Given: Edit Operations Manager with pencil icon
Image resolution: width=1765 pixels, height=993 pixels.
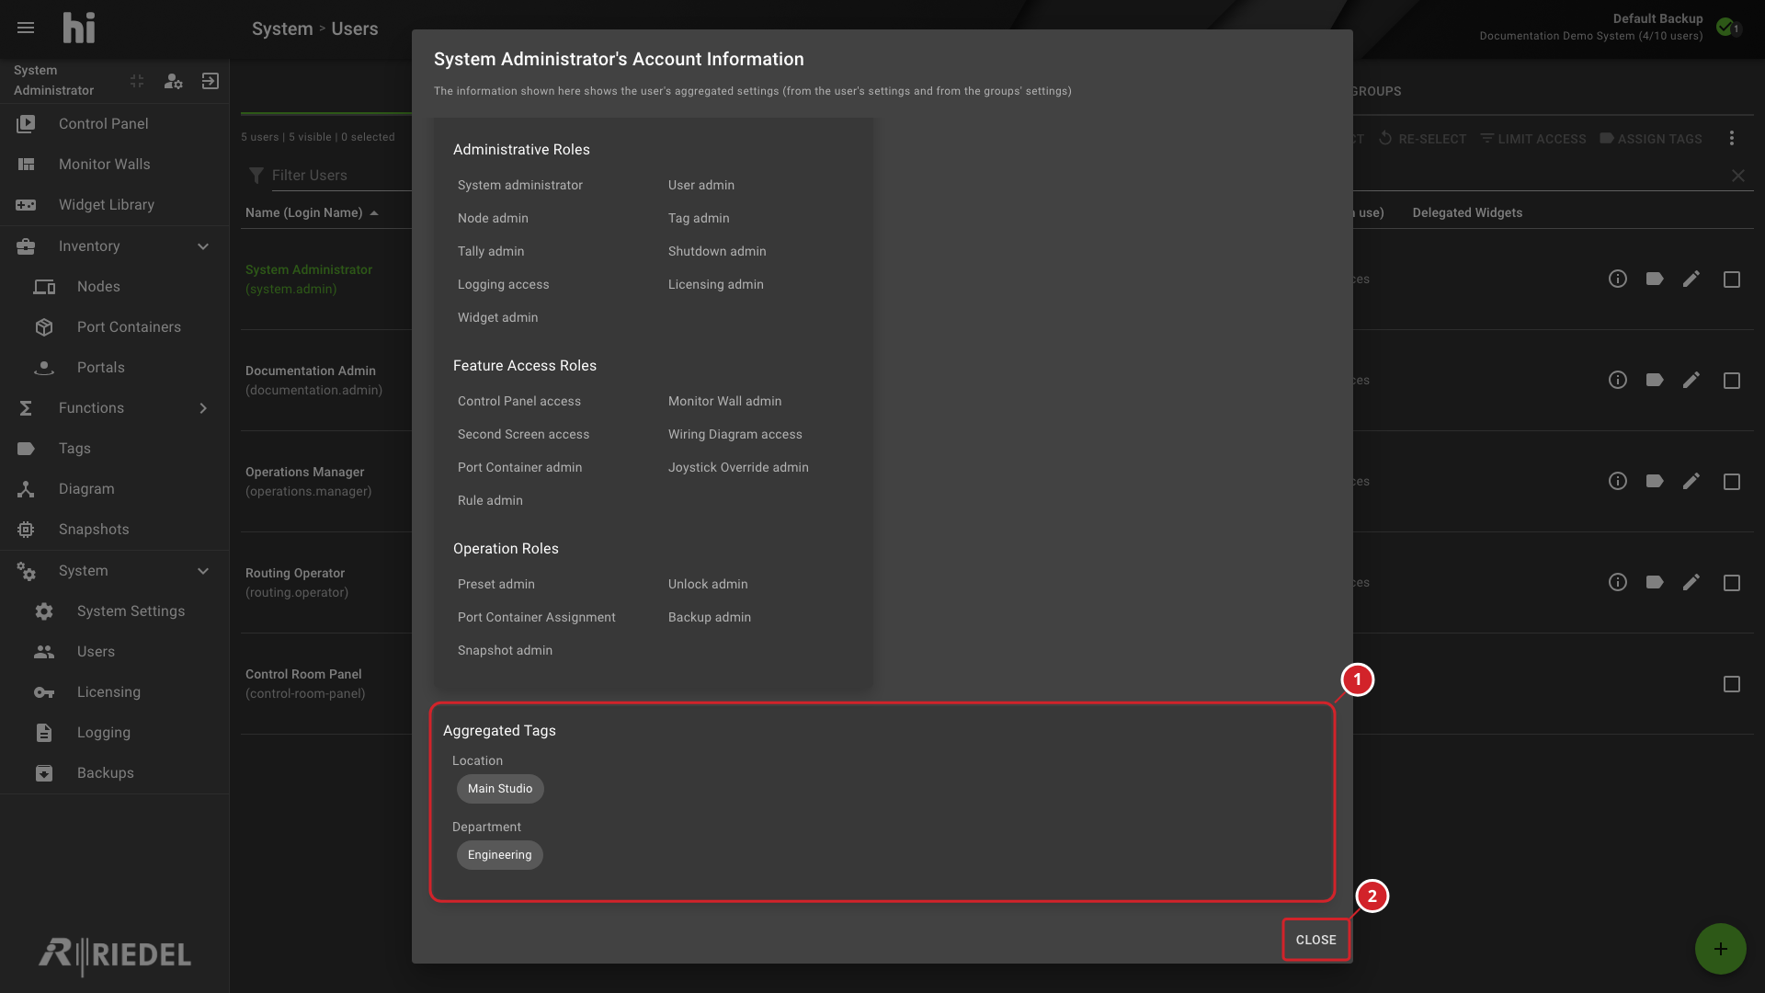Looking at the screenshot, I should (x=1691, y=482).
